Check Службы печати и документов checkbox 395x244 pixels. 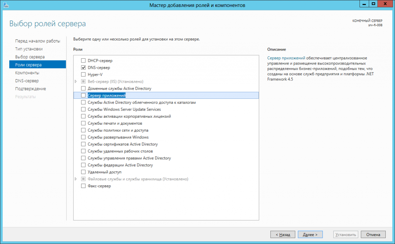pos(83,123)
